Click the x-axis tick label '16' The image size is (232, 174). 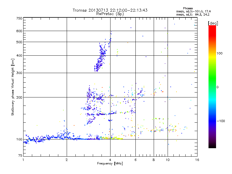197,160
